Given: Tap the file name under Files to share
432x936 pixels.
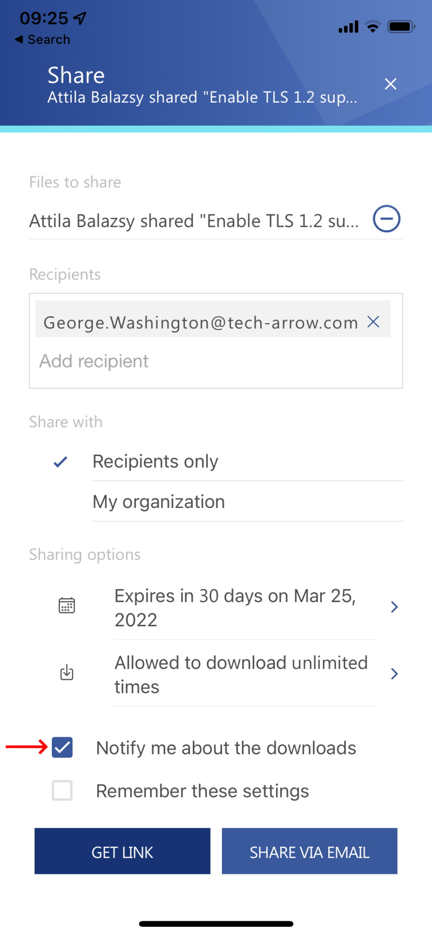Looking at the screenshot, I should [x=194, y=220].
